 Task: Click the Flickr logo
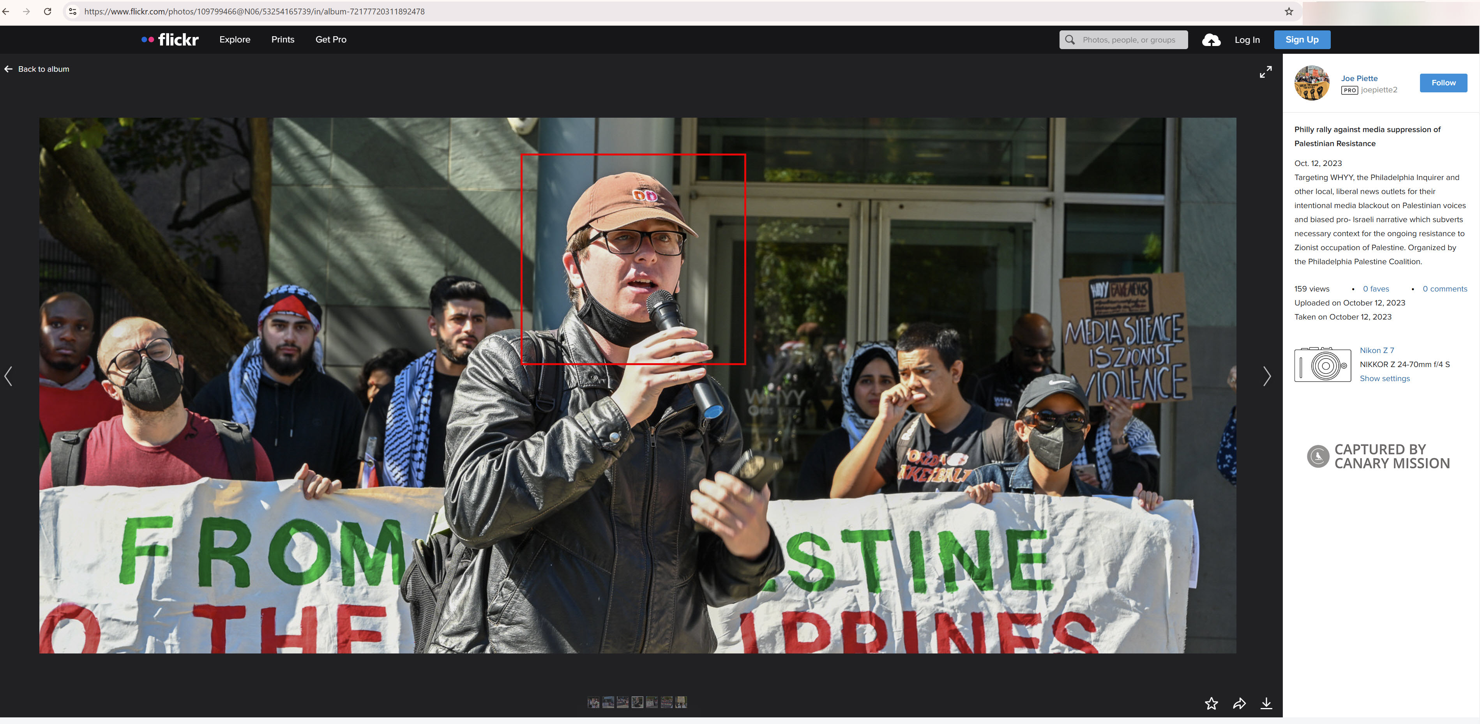click(170, 40)
